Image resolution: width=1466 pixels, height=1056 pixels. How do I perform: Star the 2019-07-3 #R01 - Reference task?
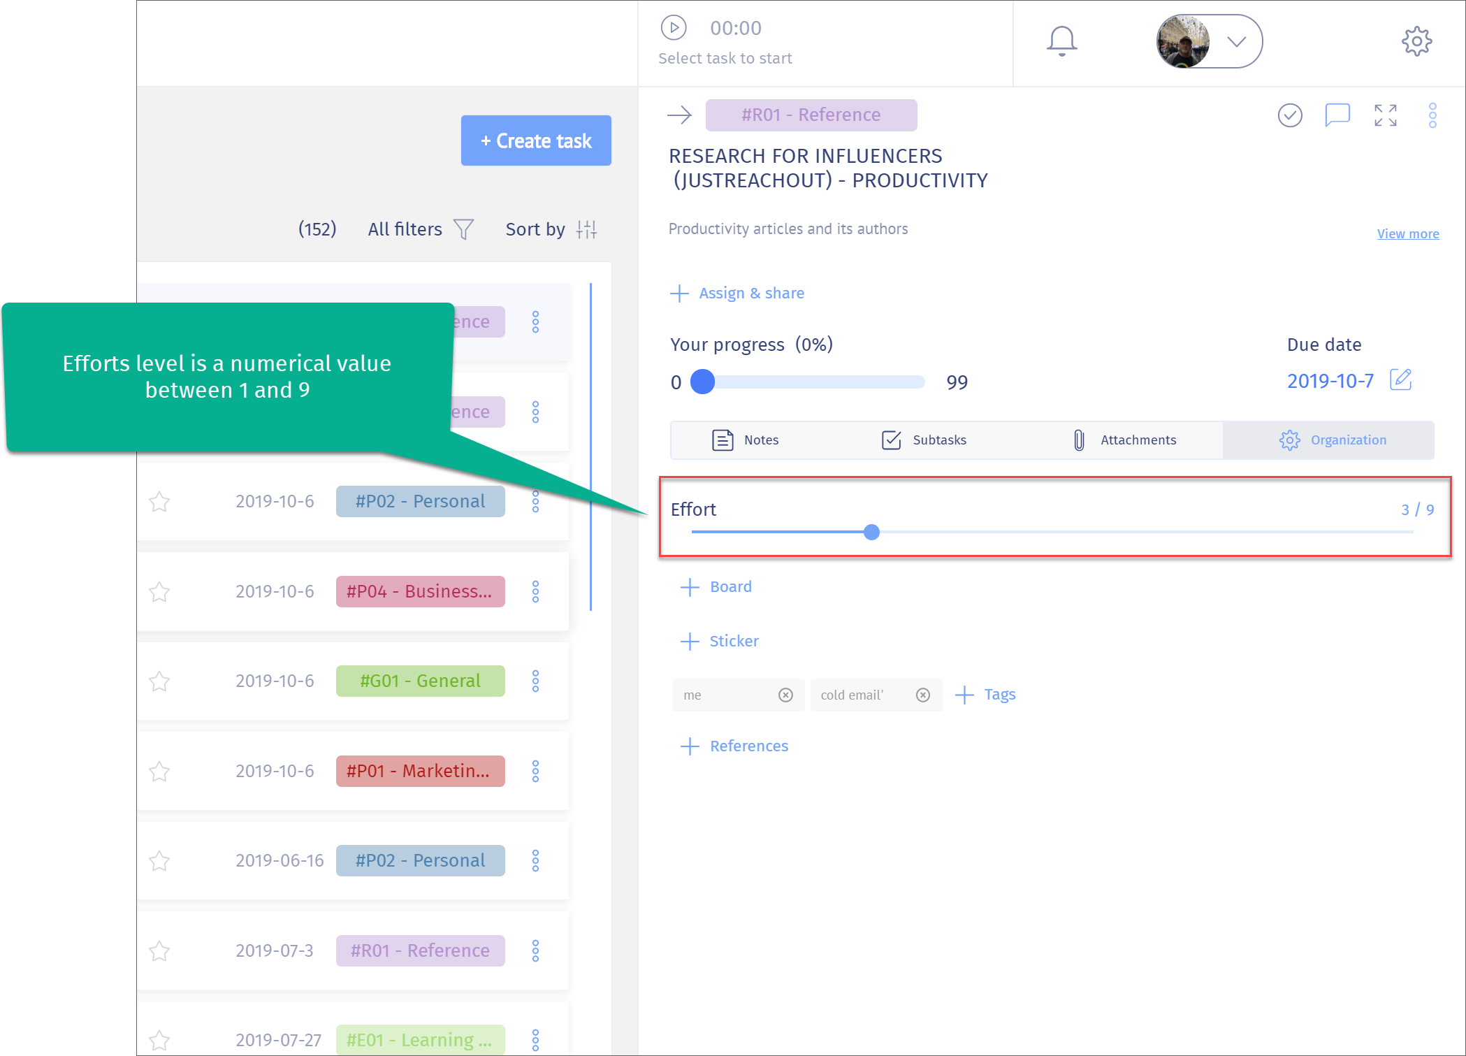pos(159,950)
